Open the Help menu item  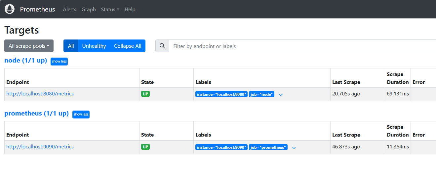click(x=130, y=10)
